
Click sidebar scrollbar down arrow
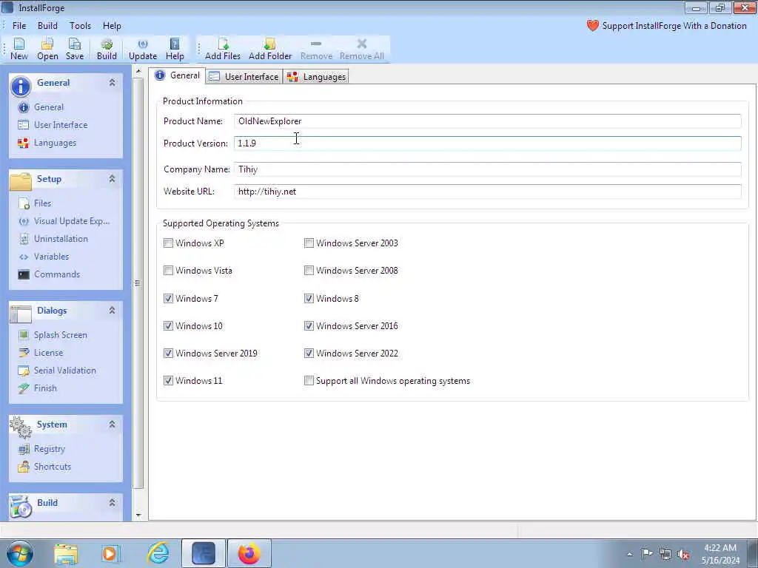(138, 515)
